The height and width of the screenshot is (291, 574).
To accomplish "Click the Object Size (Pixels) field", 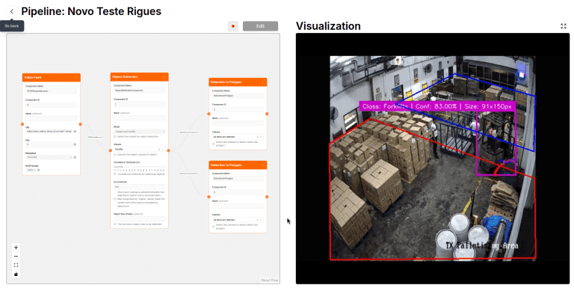I will (x=139, y=218).
